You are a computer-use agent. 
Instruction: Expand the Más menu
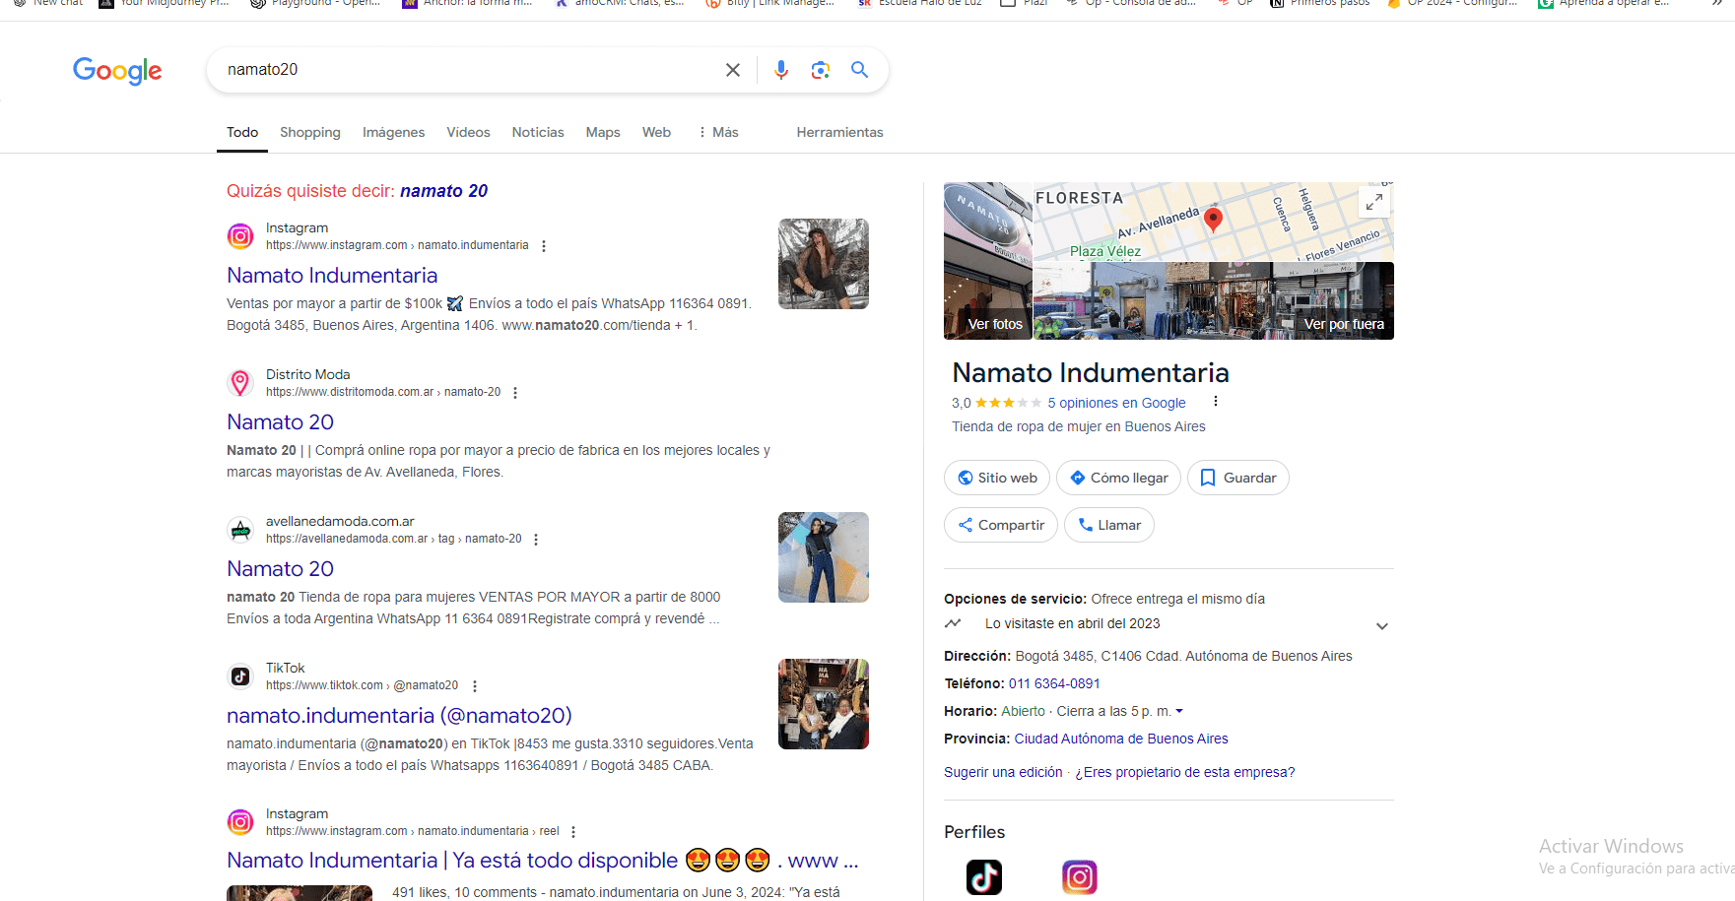pyautogui.click(x=718, y=132)
